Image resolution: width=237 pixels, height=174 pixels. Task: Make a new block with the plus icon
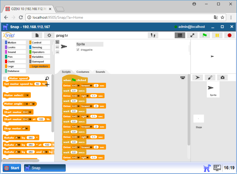click(x=47, y=85)
